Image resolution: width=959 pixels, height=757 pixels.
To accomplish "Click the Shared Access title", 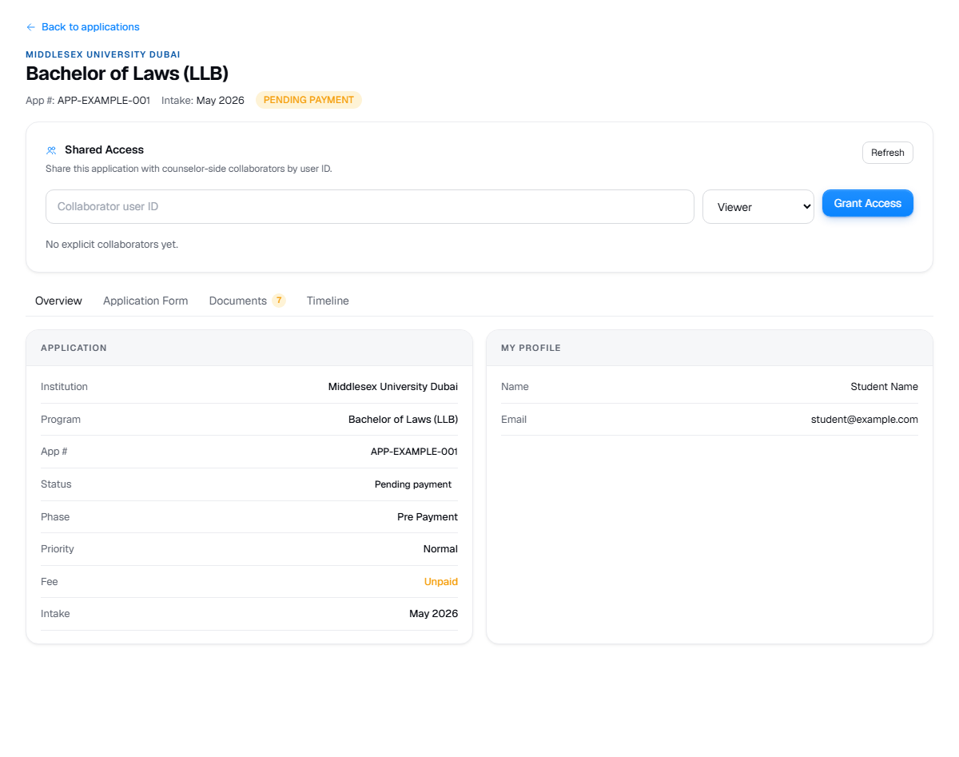I will pyautogui.click(x=104, y=150).
